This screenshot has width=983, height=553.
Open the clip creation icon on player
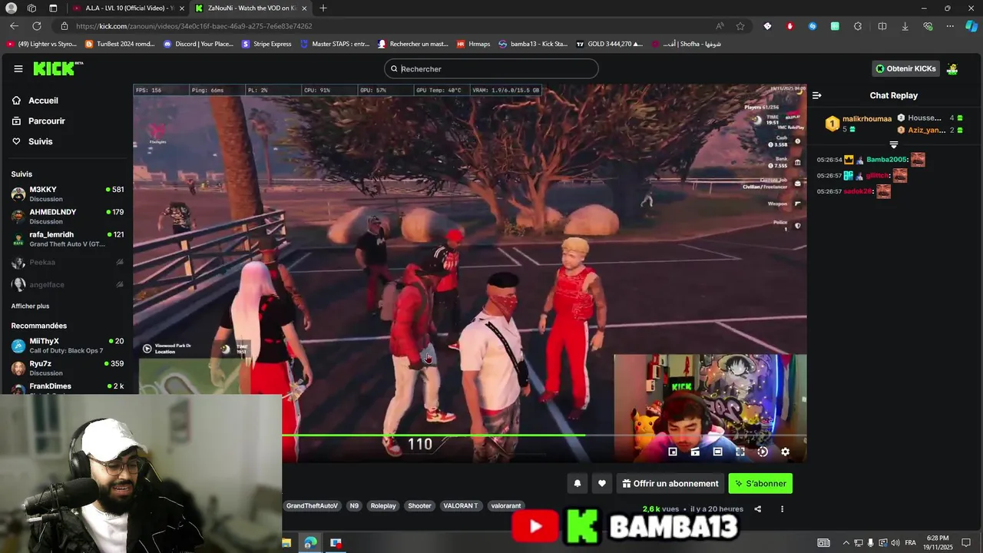tap(695, 452)
